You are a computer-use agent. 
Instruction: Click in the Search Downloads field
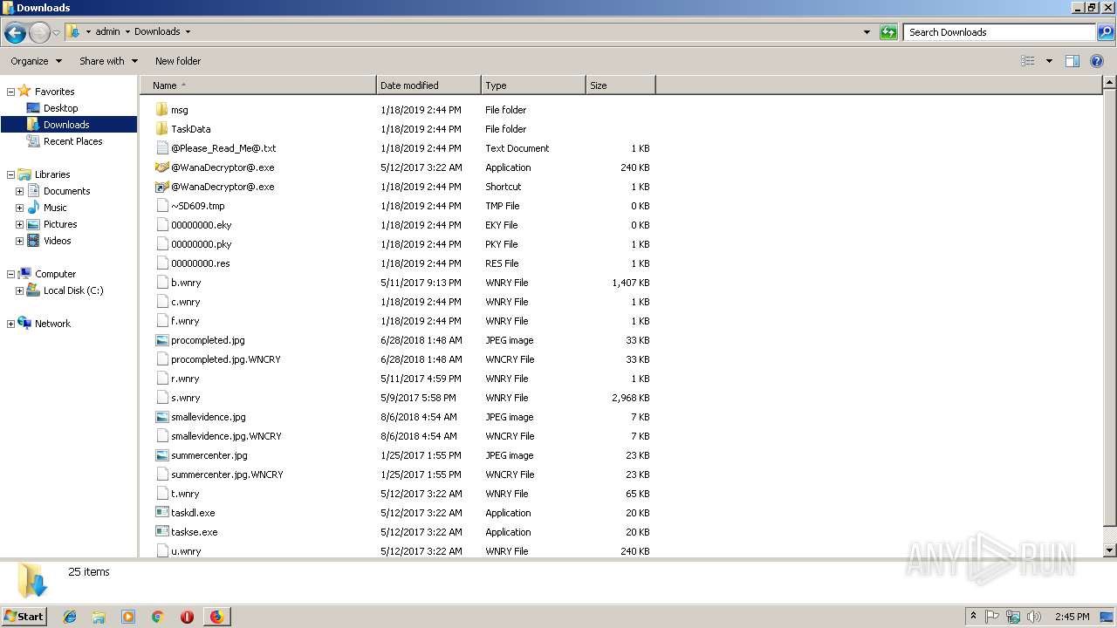(x=1000, y=32)
